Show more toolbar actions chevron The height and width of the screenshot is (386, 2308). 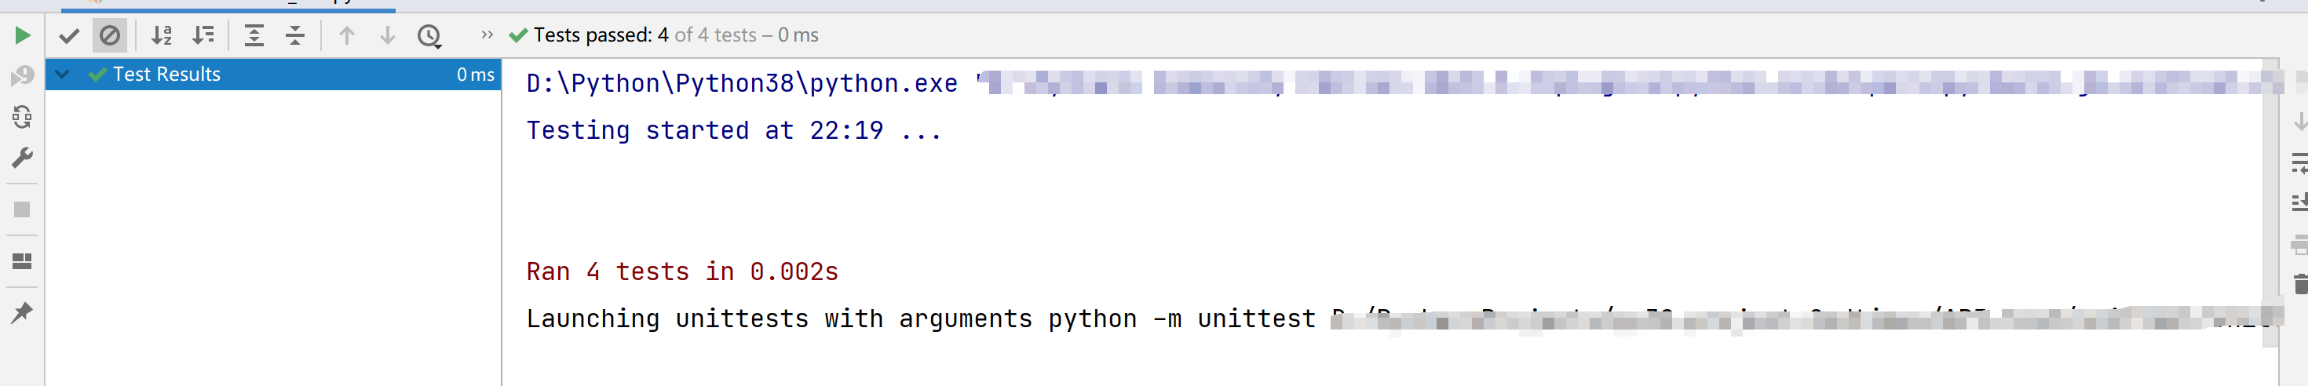[x=487, y=35]
